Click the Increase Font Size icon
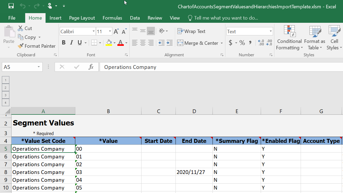 [x=116, y=32]
